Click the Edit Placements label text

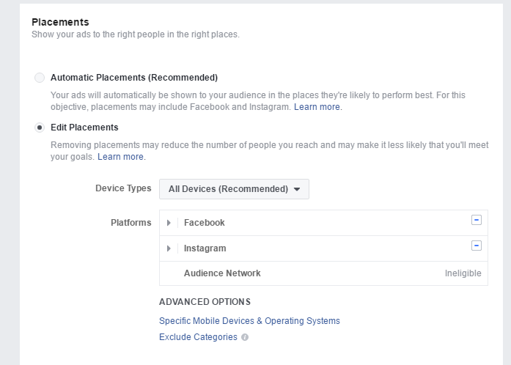pos(84,128)
